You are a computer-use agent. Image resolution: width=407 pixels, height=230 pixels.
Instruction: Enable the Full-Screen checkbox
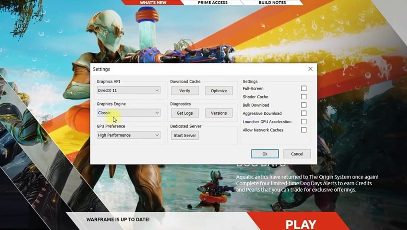304,88
